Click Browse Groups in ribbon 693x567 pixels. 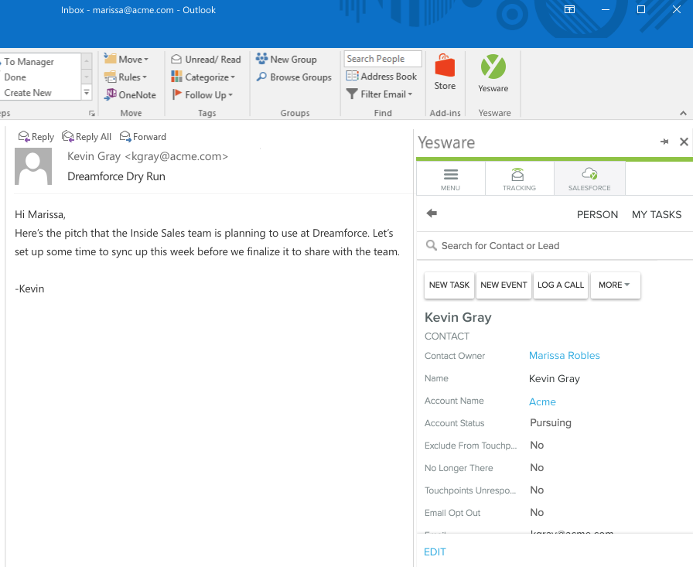[294, 77]
